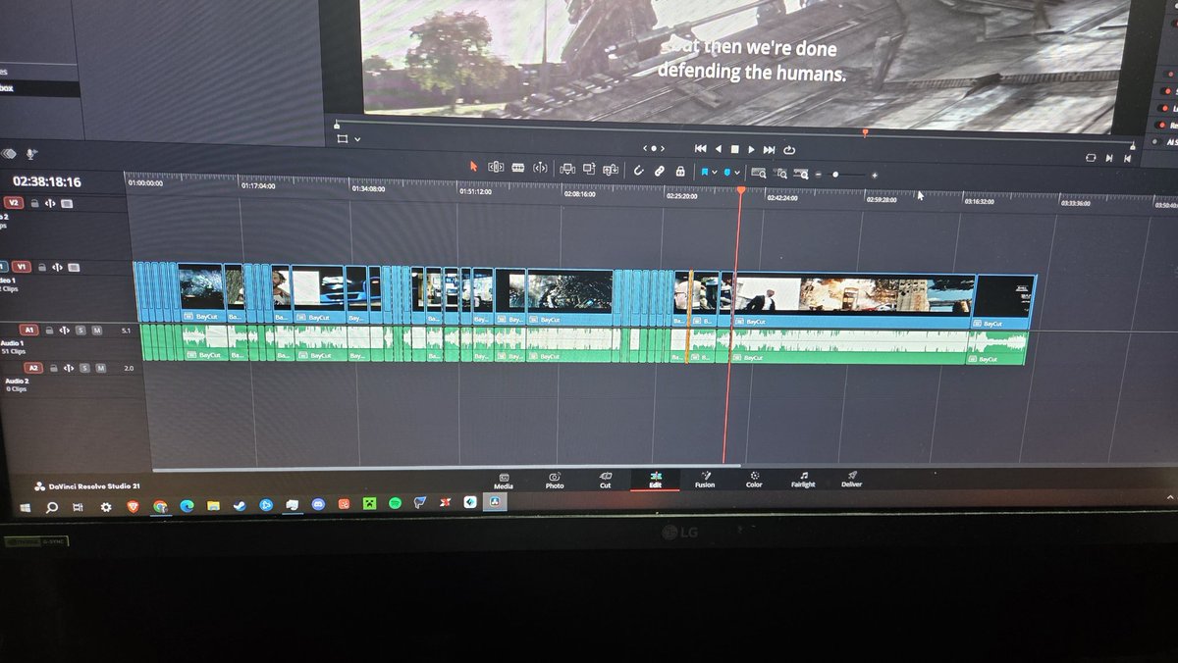
Task: Open the Color page tab
Action: [x=754, y=479]
